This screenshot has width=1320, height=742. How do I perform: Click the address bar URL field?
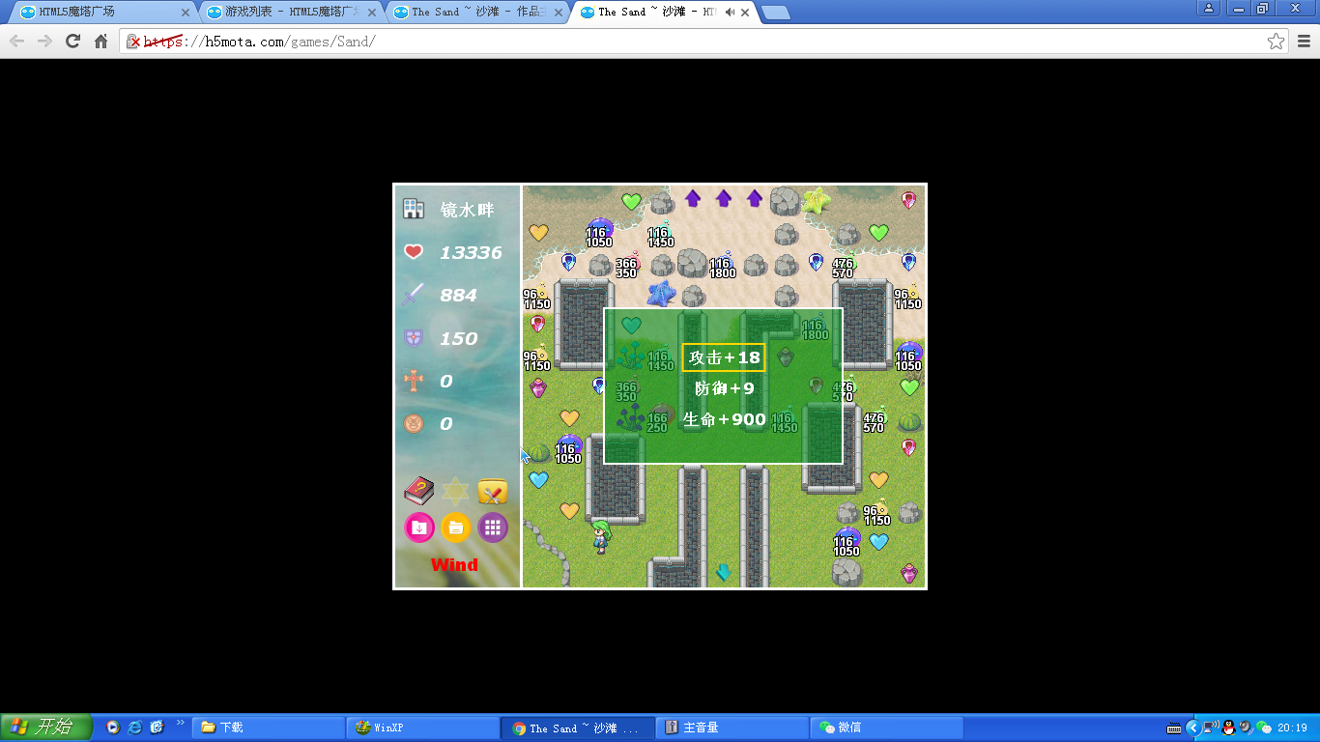point(676,42)
